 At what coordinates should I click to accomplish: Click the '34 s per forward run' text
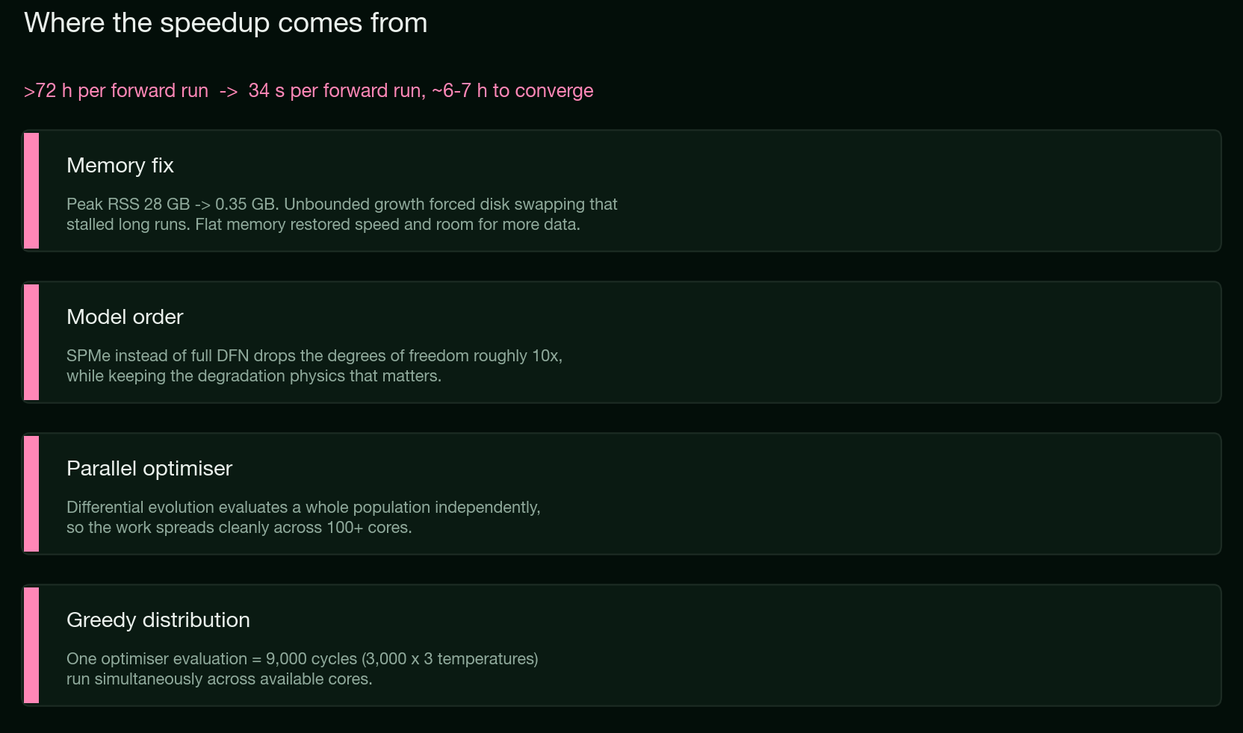[x=336, y=90]
